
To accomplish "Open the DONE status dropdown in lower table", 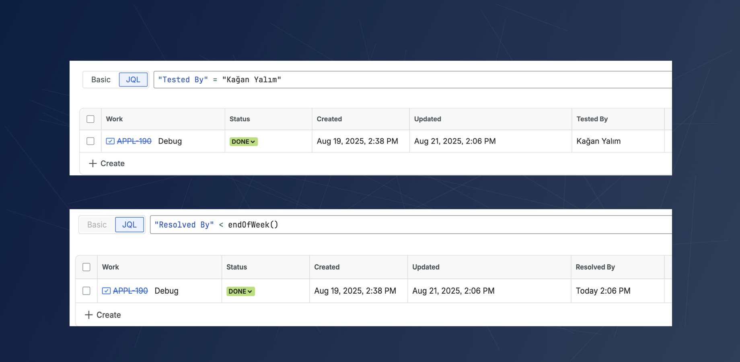I will 240,291.
